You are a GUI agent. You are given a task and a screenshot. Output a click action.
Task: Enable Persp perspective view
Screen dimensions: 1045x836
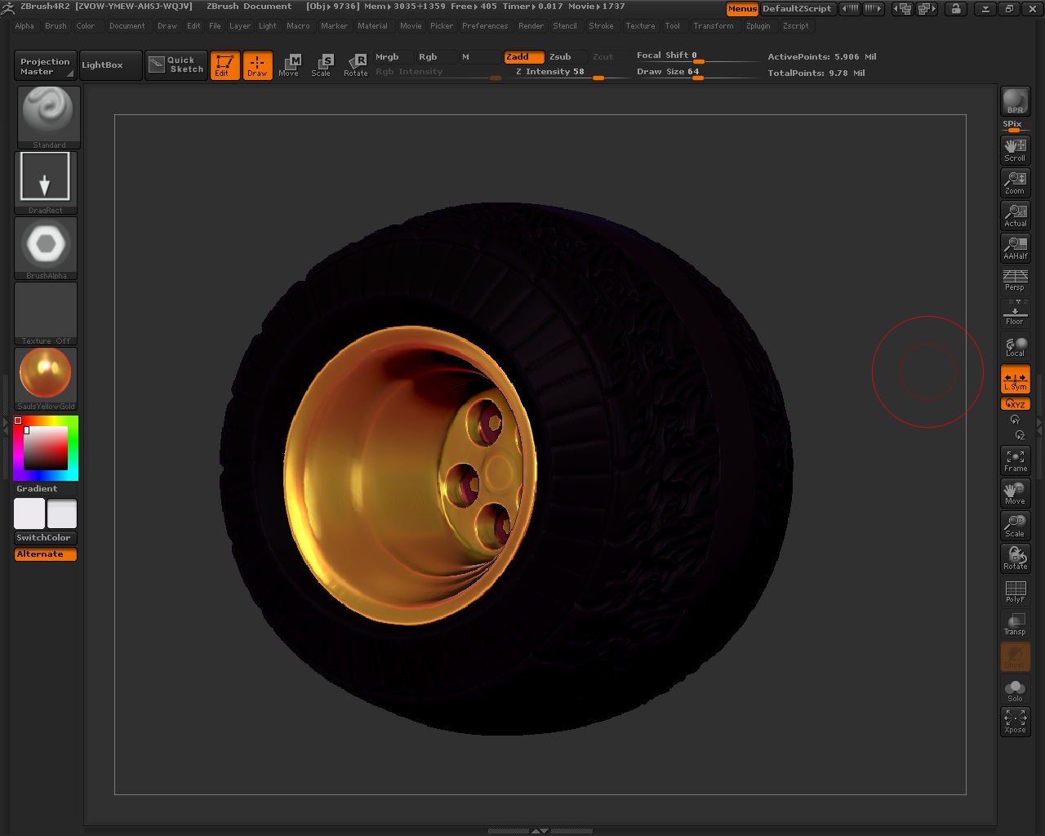(x=1015, y=280)
